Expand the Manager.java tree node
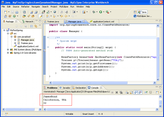The width and height of the screenshot is (164, 117). click(x=15, y=40)
